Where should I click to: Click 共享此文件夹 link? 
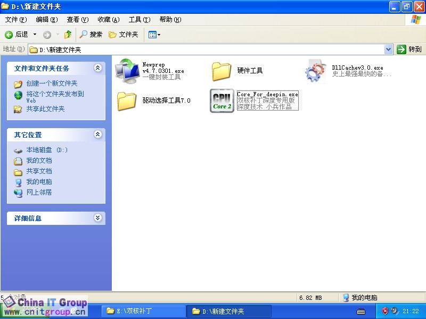(45, 109)
